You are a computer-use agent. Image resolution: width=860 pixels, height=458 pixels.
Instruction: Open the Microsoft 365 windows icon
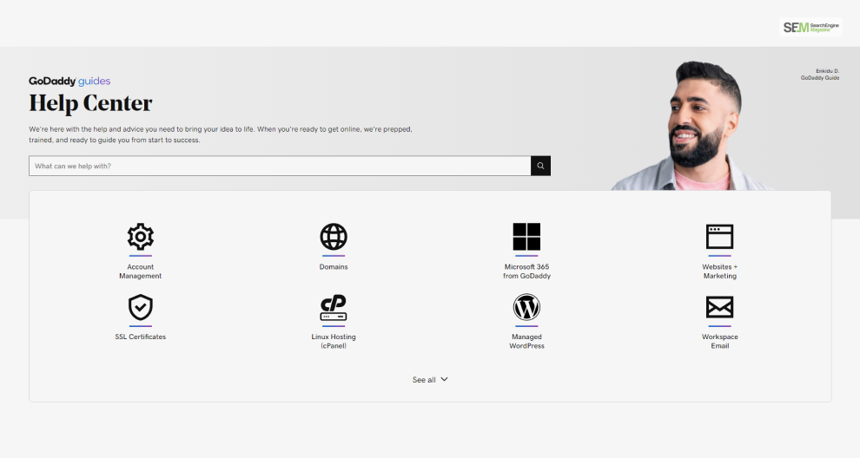tap(526, 237)
